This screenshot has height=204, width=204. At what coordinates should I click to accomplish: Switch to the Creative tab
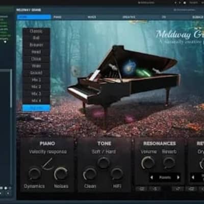click(x=129, y=17)
